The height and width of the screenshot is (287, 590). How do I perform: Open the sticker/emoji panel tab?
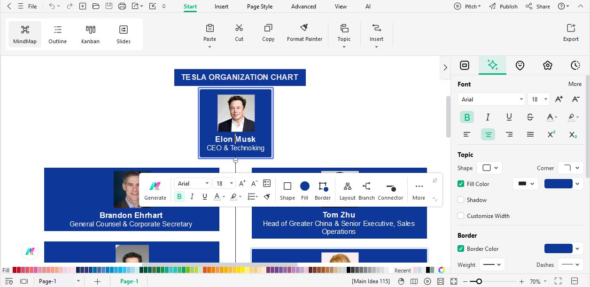click(x=520, y=65)
